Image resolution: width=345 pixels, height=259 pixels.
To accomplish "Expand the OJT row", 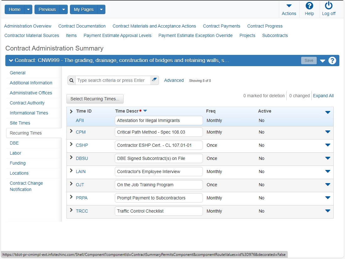I will point(71,184).
